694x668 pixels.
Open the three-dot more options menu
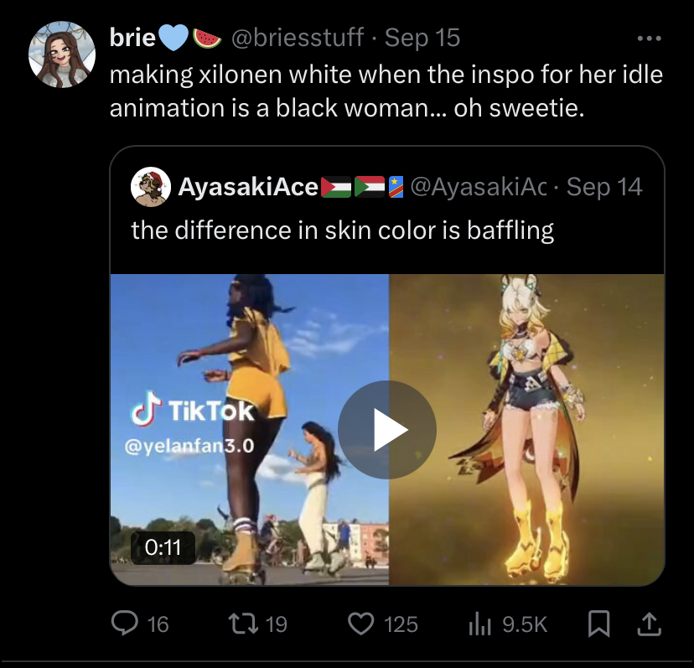point(649,39)
